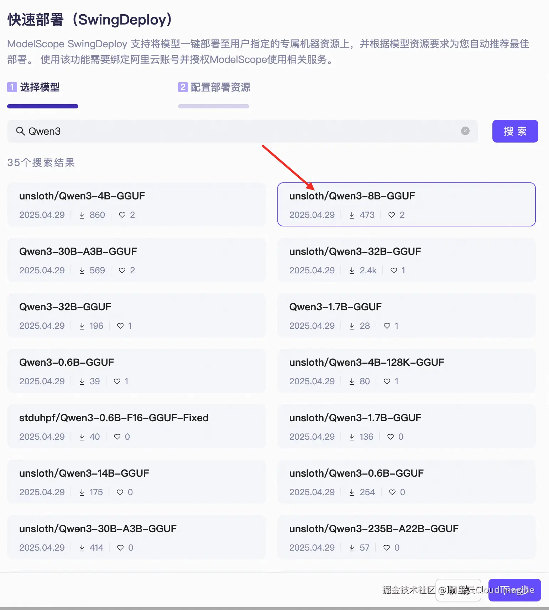Click download icon on stduhpf/Qwen3-0.6B-F16-GGUF-Fixed card
Viewport: 549px width, 610px height.
click(x=82, y=437)
